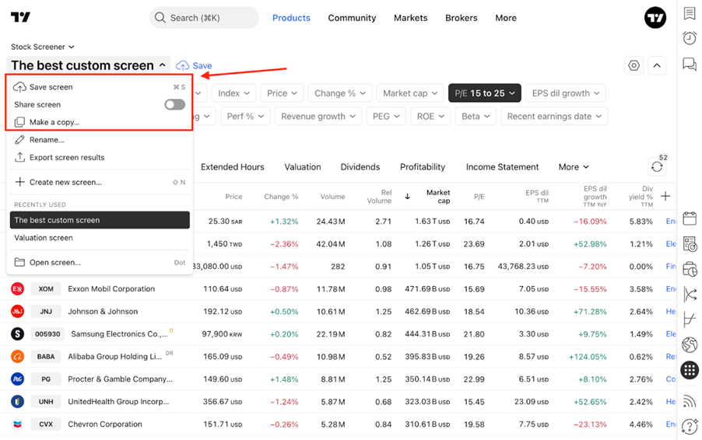Open the Community navigation link
The height and width of the screenshot is (440, 702).
352,18
